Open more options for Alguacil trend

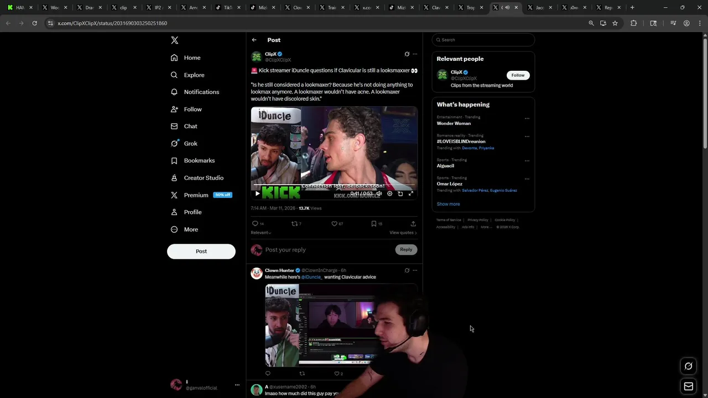[527, 161]
